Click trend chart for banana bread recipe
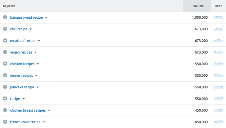This screenshot has width=226, height=128. tap(218, 17)
